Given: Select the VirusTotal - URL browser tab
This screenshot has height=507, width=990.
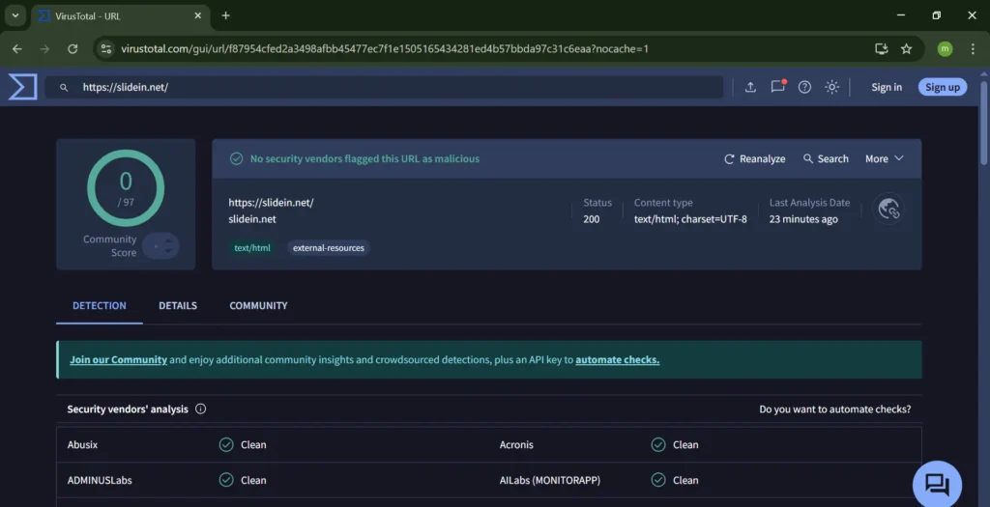Looking at the screenshot, I should tap(120, 15).
